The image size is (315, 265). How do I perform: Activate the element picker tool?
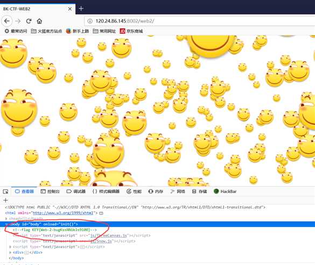(5, 191)
